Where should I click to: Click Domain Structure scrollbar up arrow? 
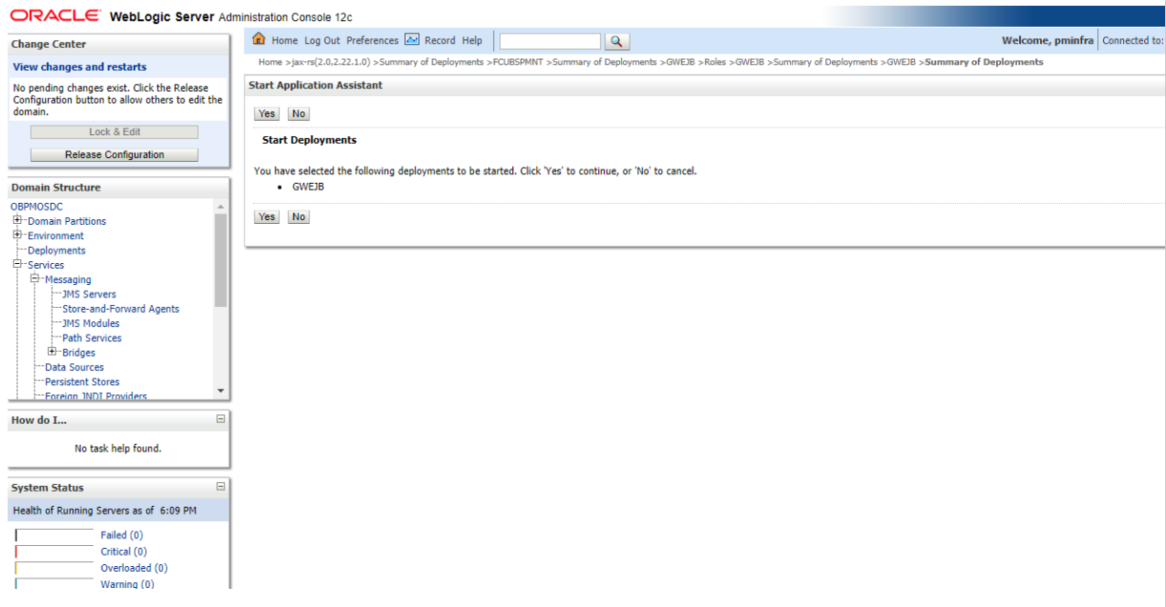click(220, 207)
